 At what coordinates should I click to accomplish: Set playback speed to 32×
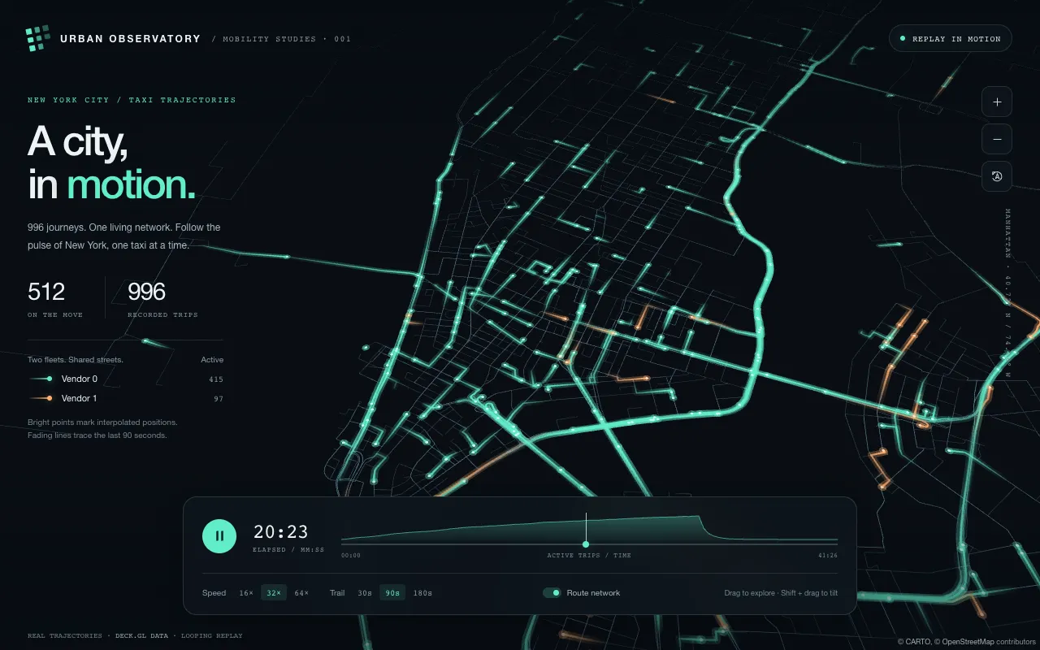point(274,593)
